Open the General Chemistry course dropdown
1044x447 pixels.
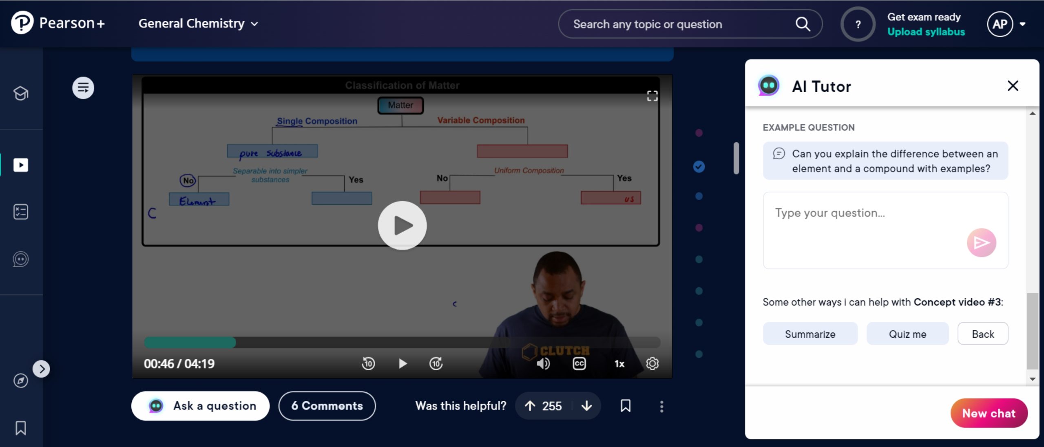[x=198, y=24]
